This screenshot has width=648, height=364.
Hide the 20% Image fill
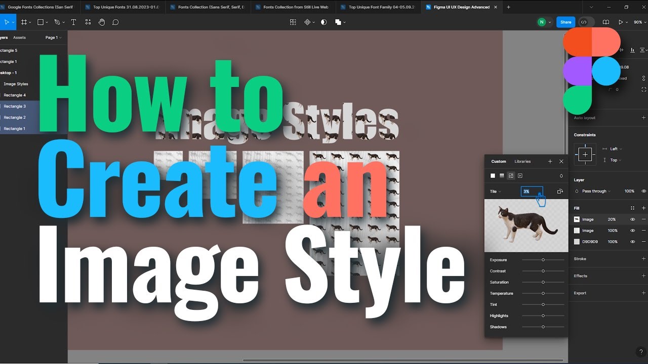pos(632,219)
